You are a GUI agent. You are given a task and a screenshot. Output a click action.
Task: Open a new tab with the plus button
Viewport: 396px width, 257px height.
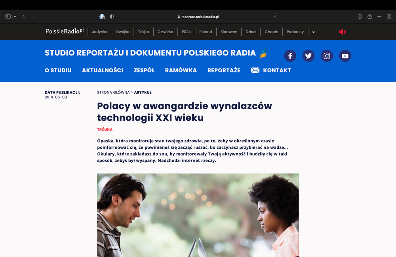(379, 16)
